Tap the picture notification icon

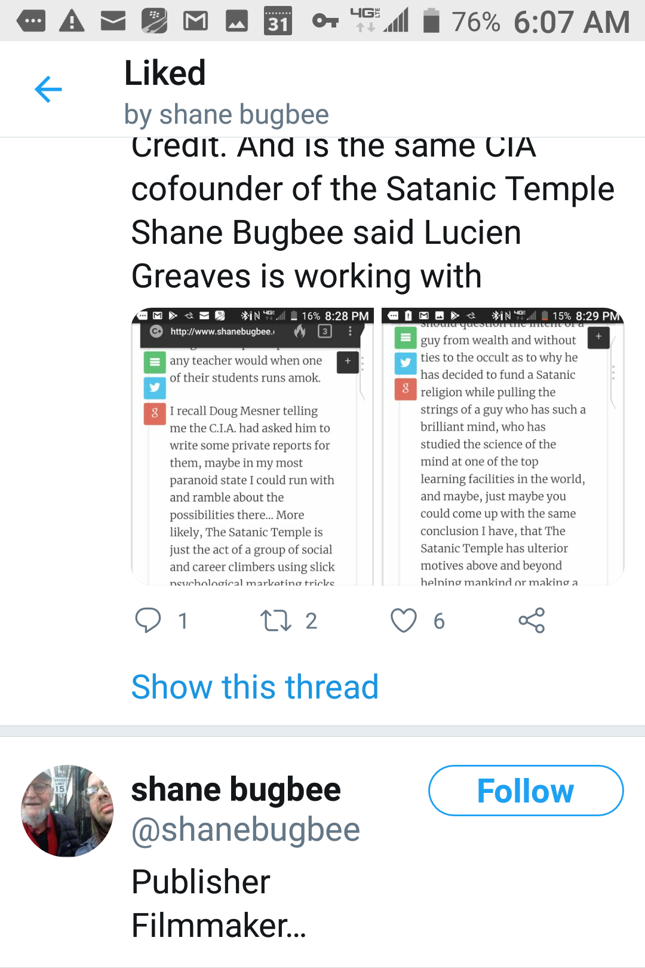tap(236, 22)
